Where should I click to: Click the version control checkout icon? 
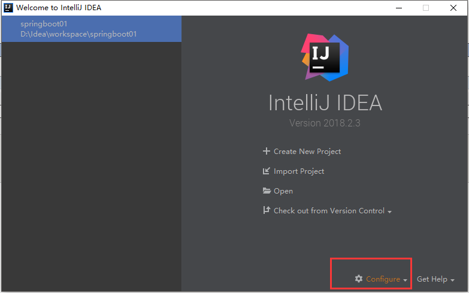coord(266,210)
